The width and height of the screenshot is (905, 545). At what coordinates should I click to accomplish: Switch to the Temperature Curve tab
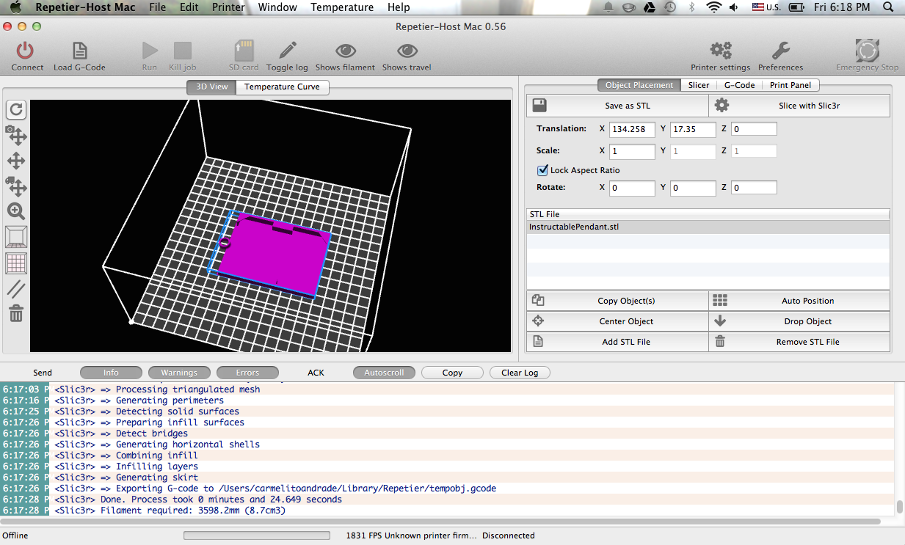point(282,87)
